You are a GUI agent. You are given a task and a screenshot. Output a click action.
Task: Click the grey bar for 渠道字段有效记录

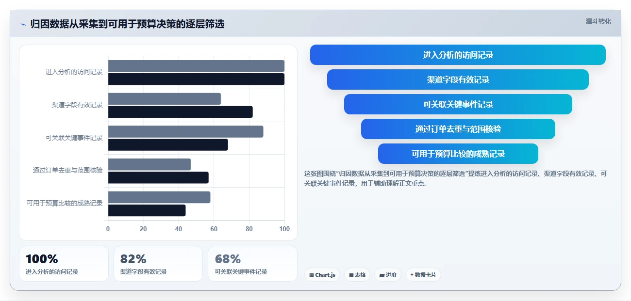[x=164, y=99]
